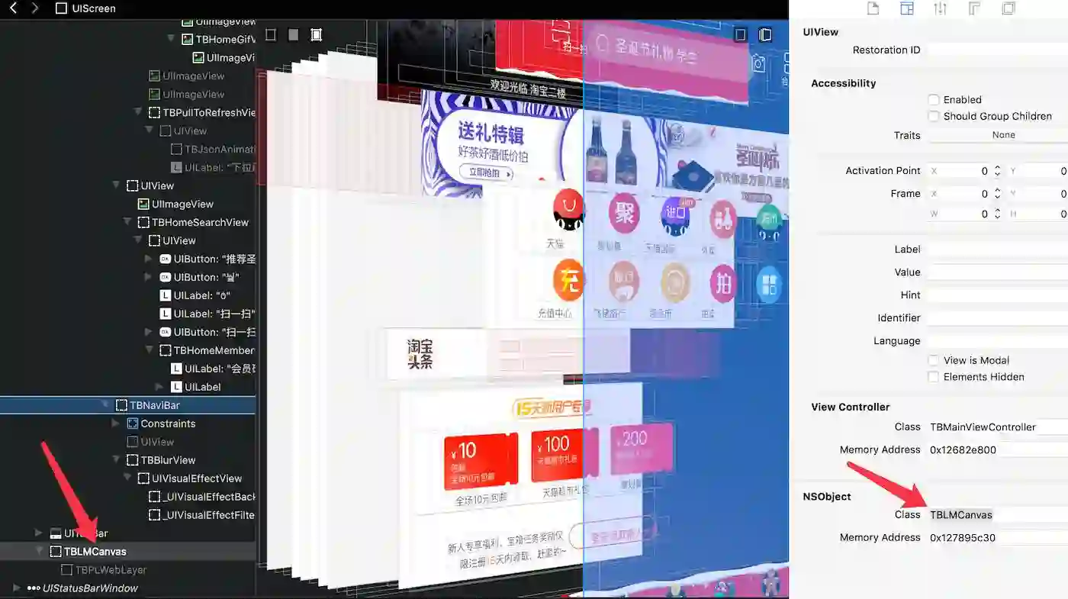Viewport: 1068px width, 599px height.
Task: Click the accessibility Value field
Action: [x=998, y=272]
